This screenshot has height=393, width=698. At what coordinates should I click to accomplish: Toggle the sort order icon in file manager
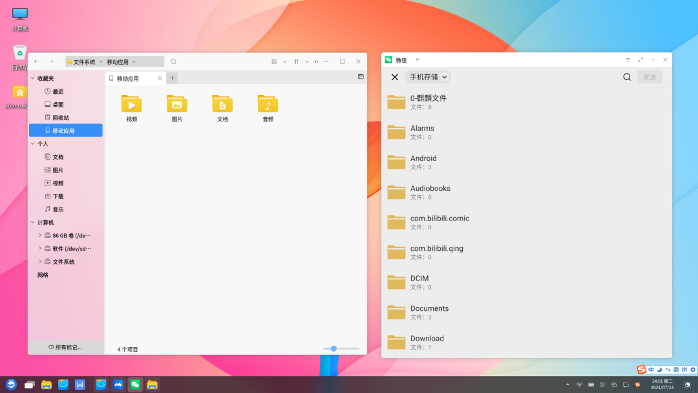[x=295, y=61]
